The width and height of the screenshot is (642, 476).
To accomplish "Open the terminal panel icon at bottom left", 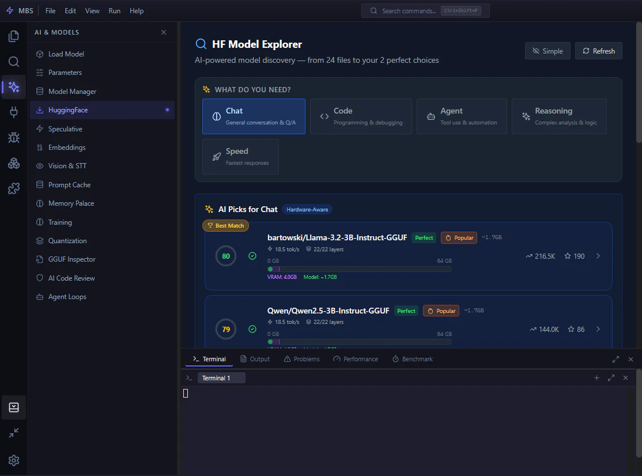I will pyautogui.click(x=13, y=407).
